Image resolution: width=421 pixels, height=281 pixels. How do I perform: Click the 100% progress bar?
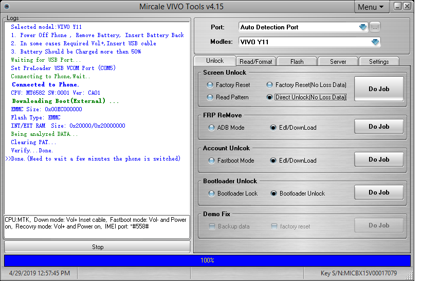click(207, 260)
